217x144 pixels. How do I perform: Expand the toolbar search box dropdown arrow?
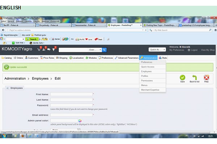tap(23, 39)
